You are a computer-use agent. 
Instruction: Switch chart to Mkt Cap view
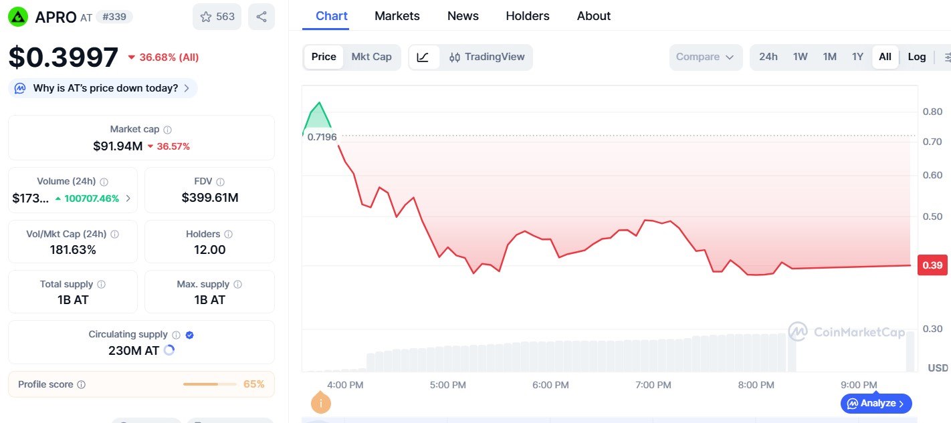371,57
